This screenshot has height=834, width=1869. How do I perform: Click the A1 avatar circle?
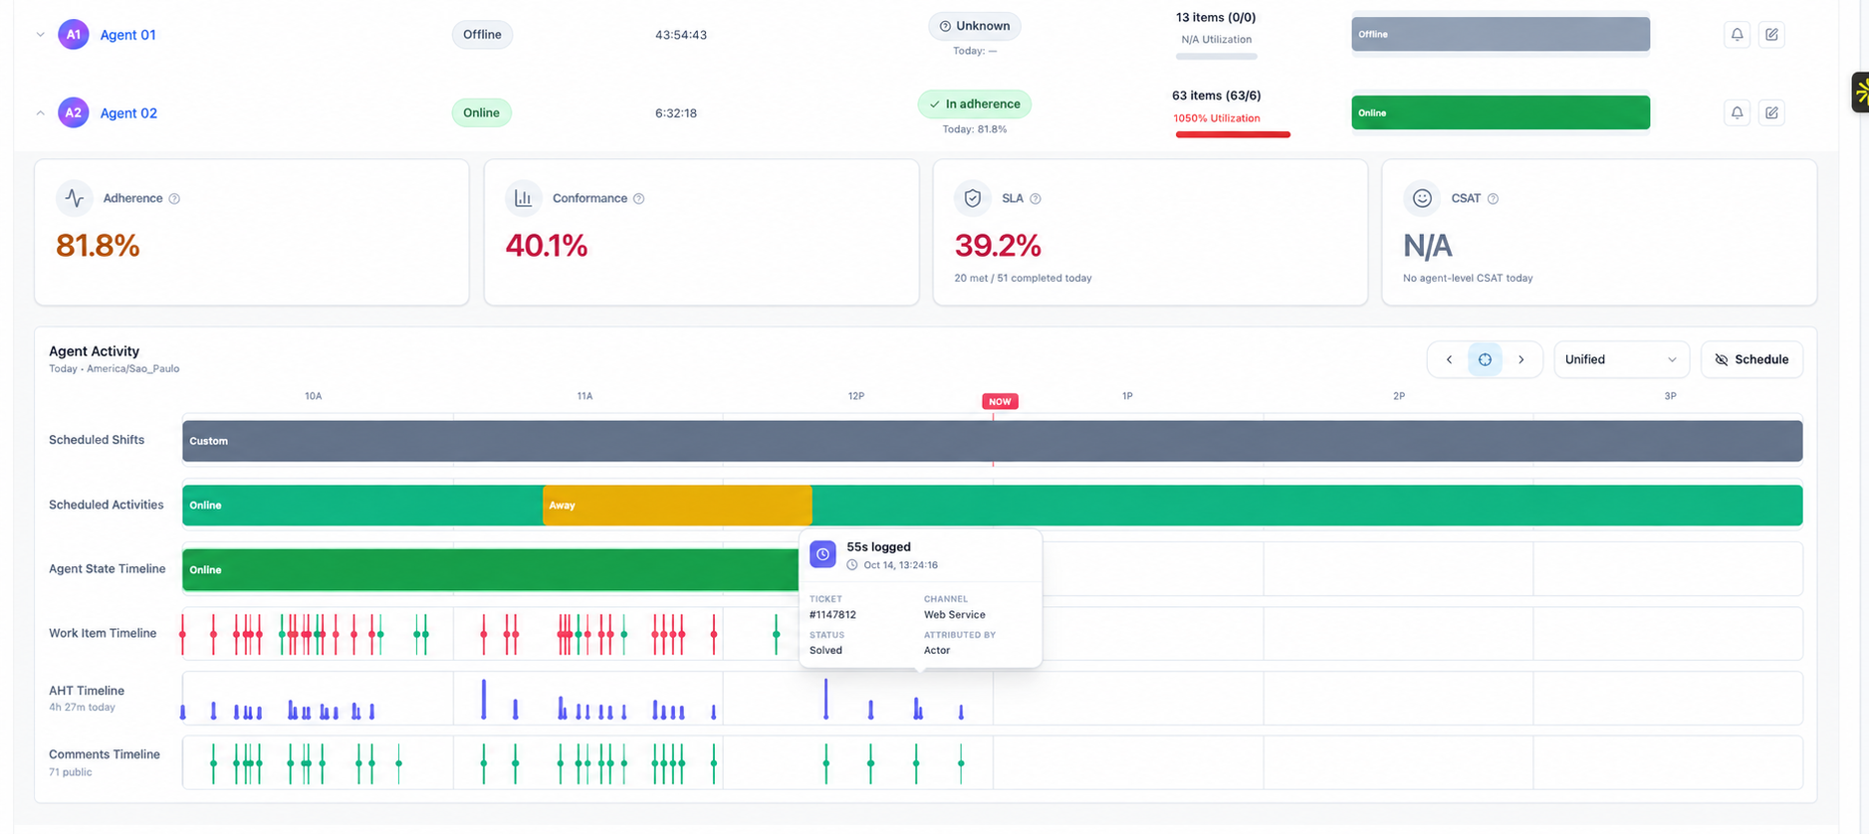tap(74, 34)
